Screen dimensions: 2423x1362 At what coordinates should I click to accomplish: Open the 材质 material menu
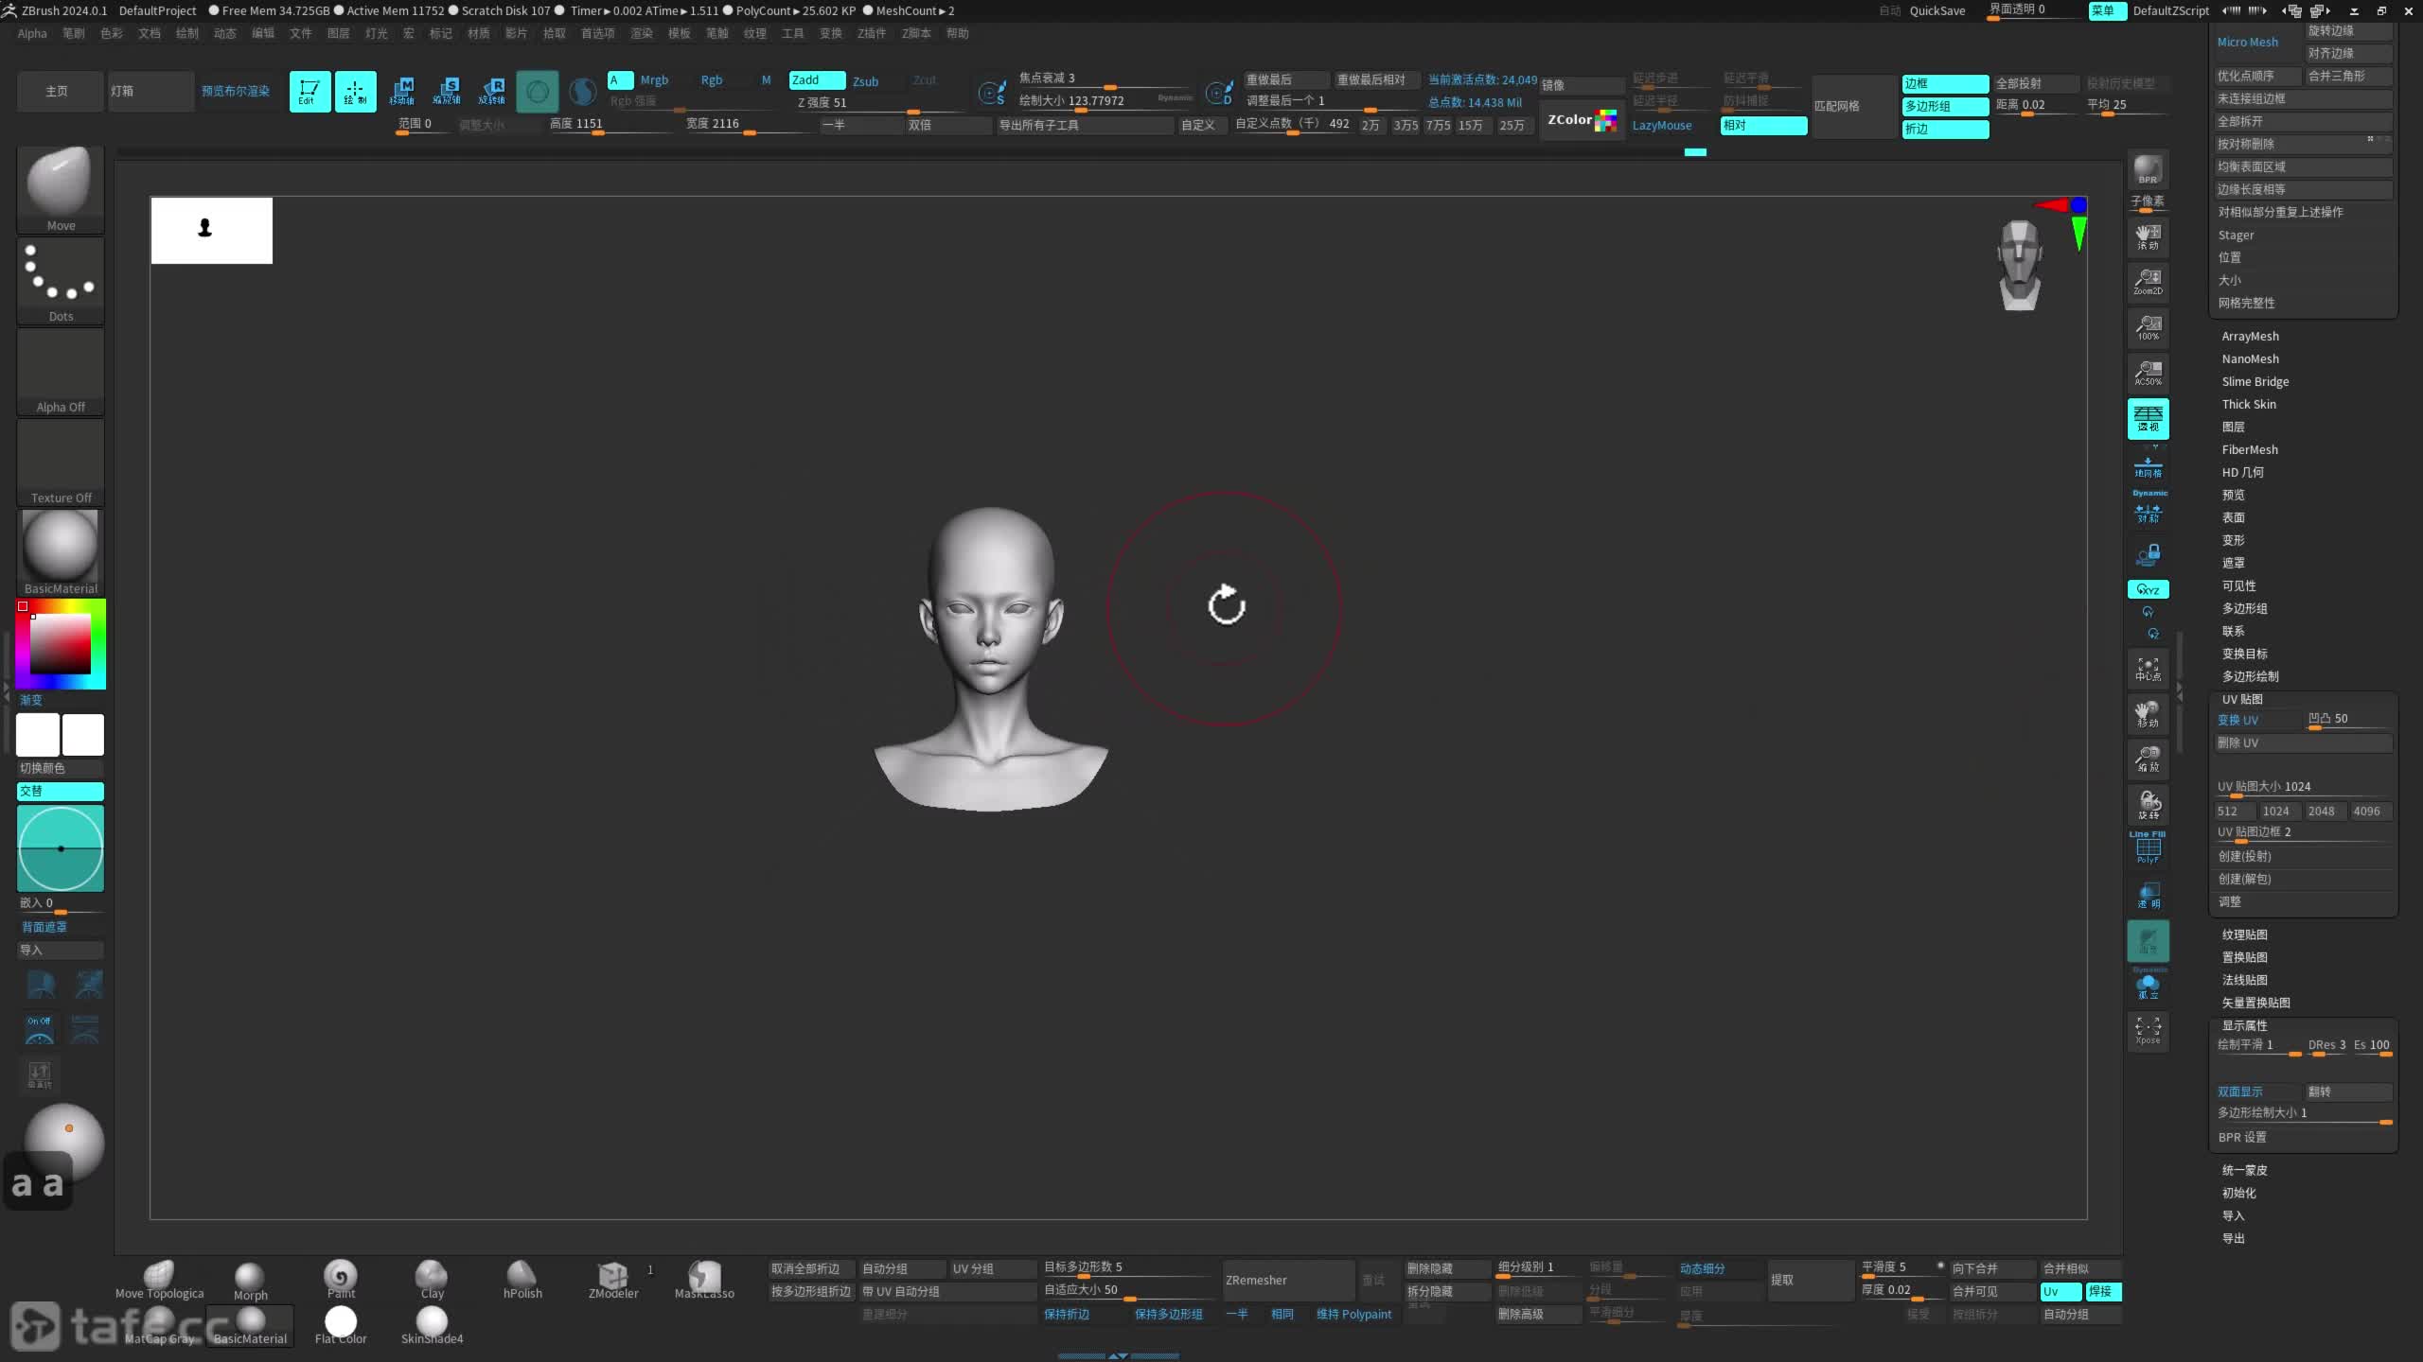pyautogui.click(x=479, y=33)
